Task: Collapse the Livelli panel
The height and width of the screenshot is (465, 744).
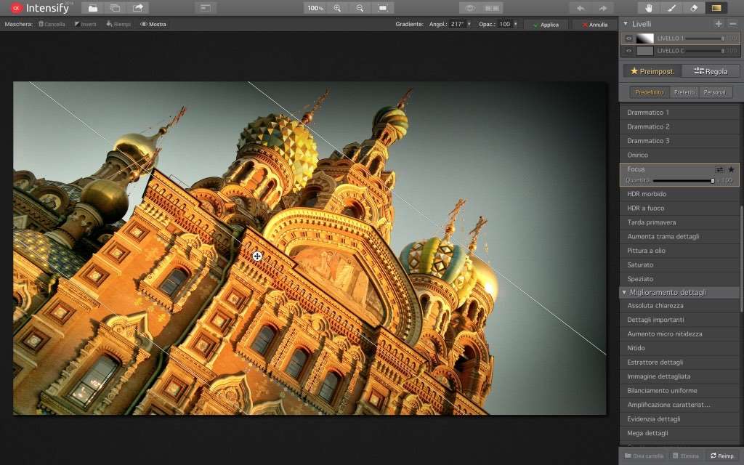Action: [x=626, y=24]
